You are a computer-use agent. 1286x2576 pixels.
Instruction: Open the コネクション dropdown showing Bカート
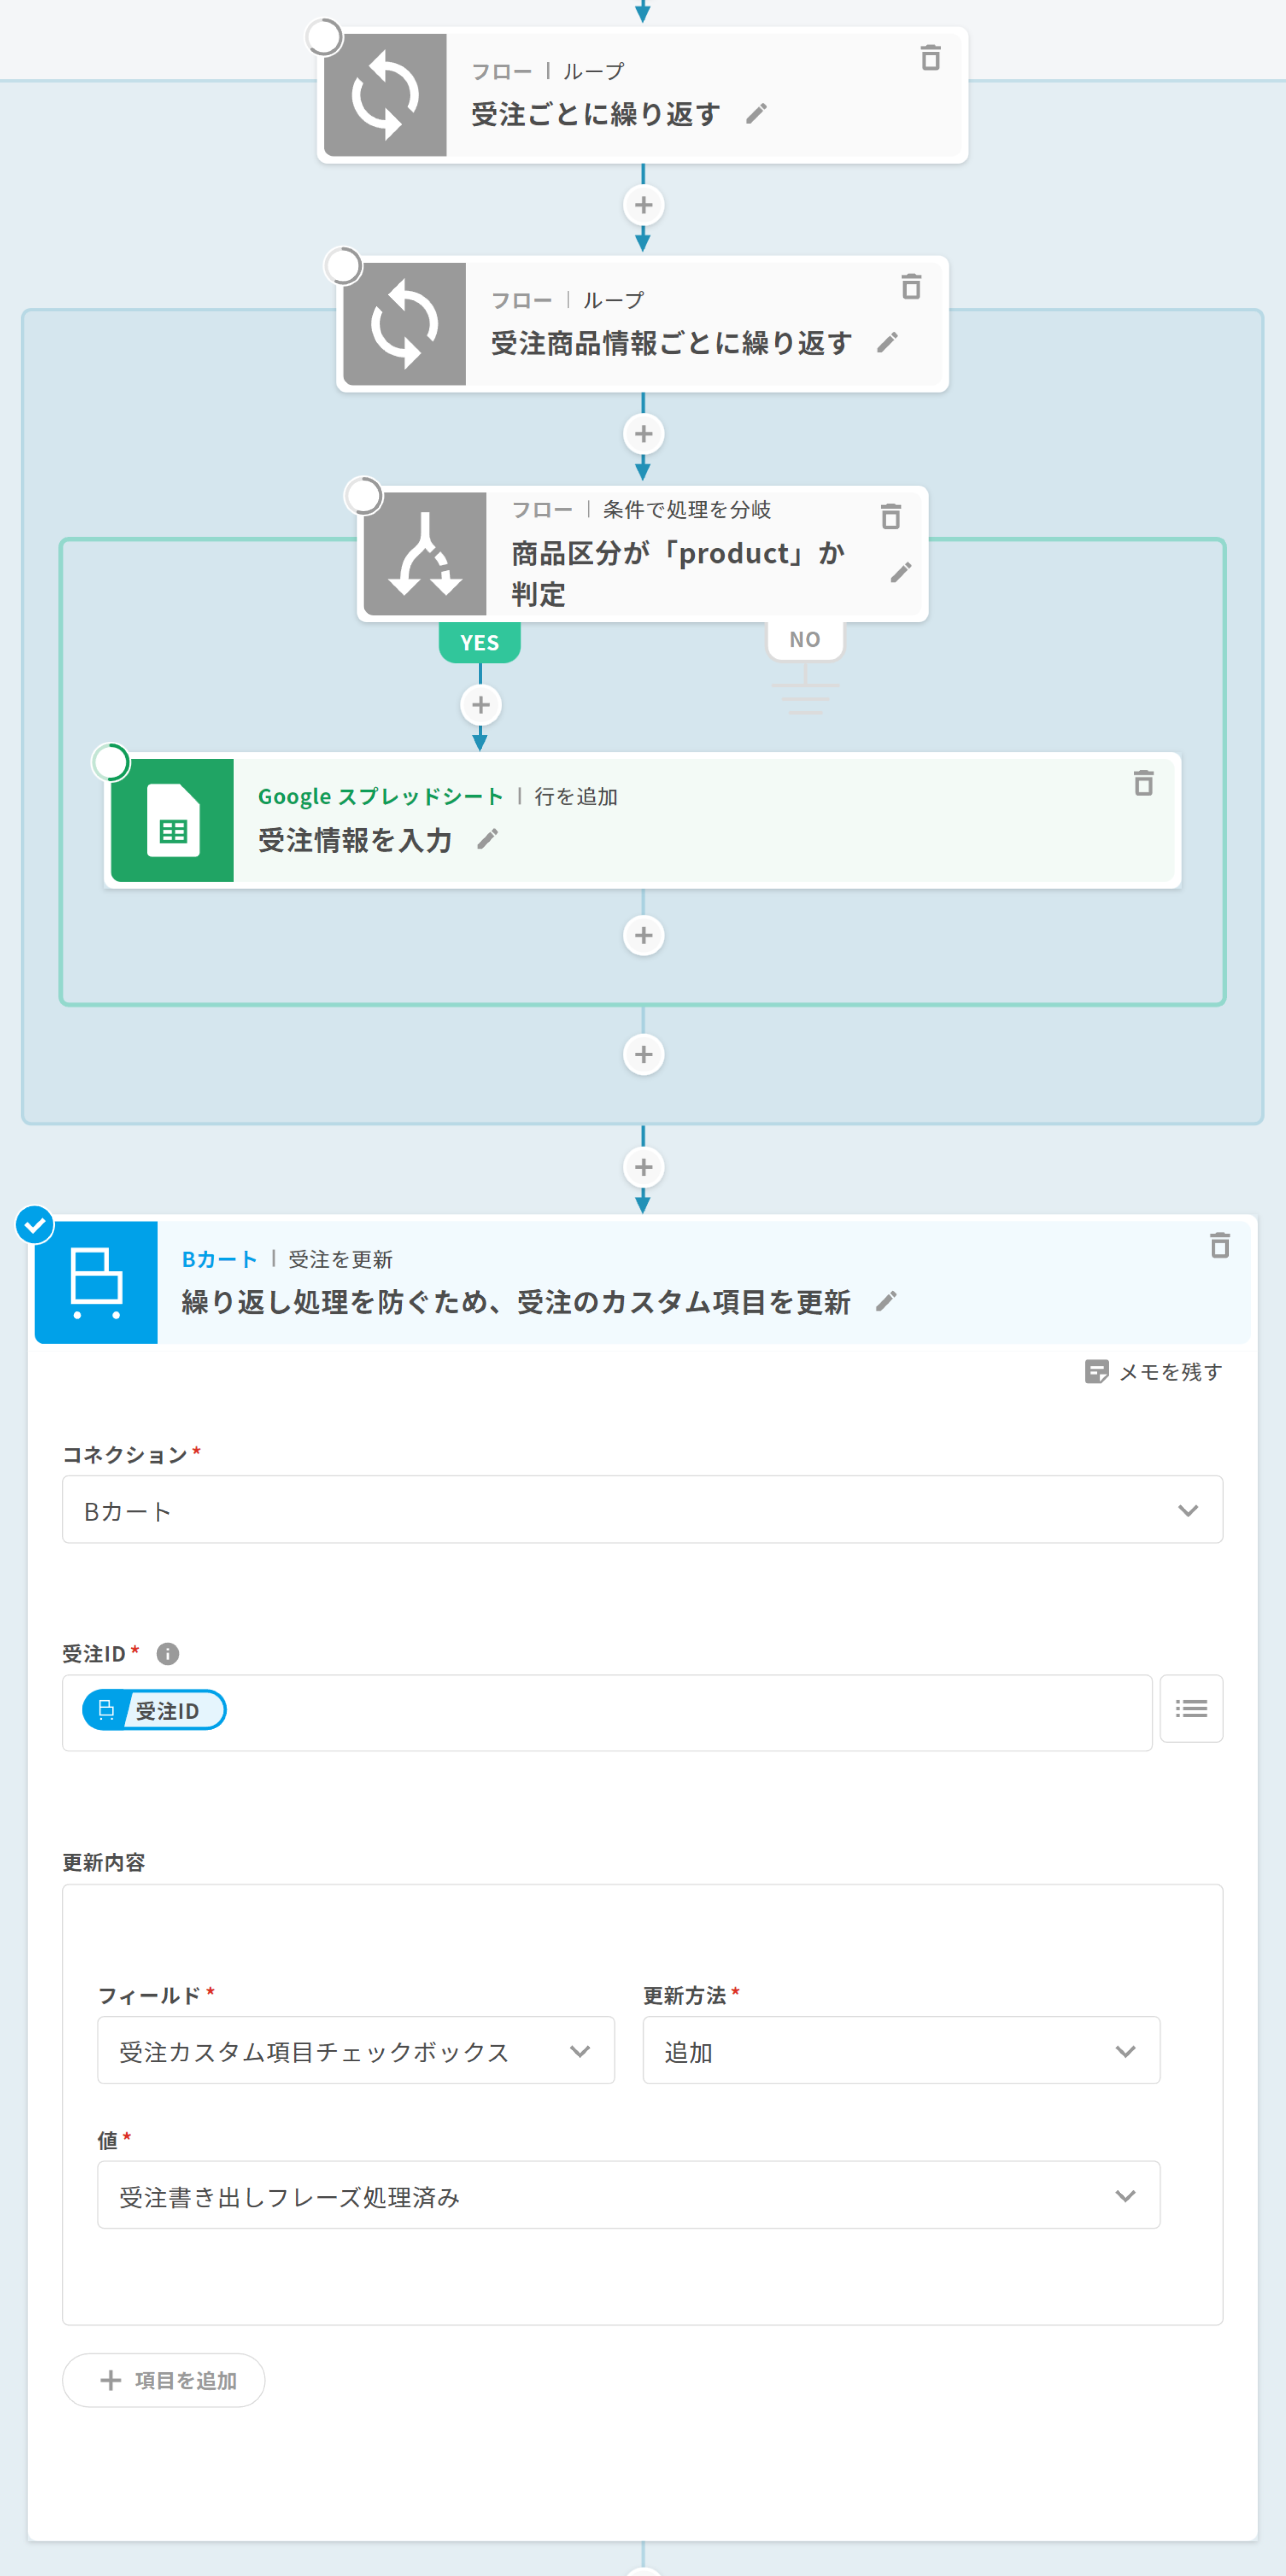click(x=641, y=1509)
